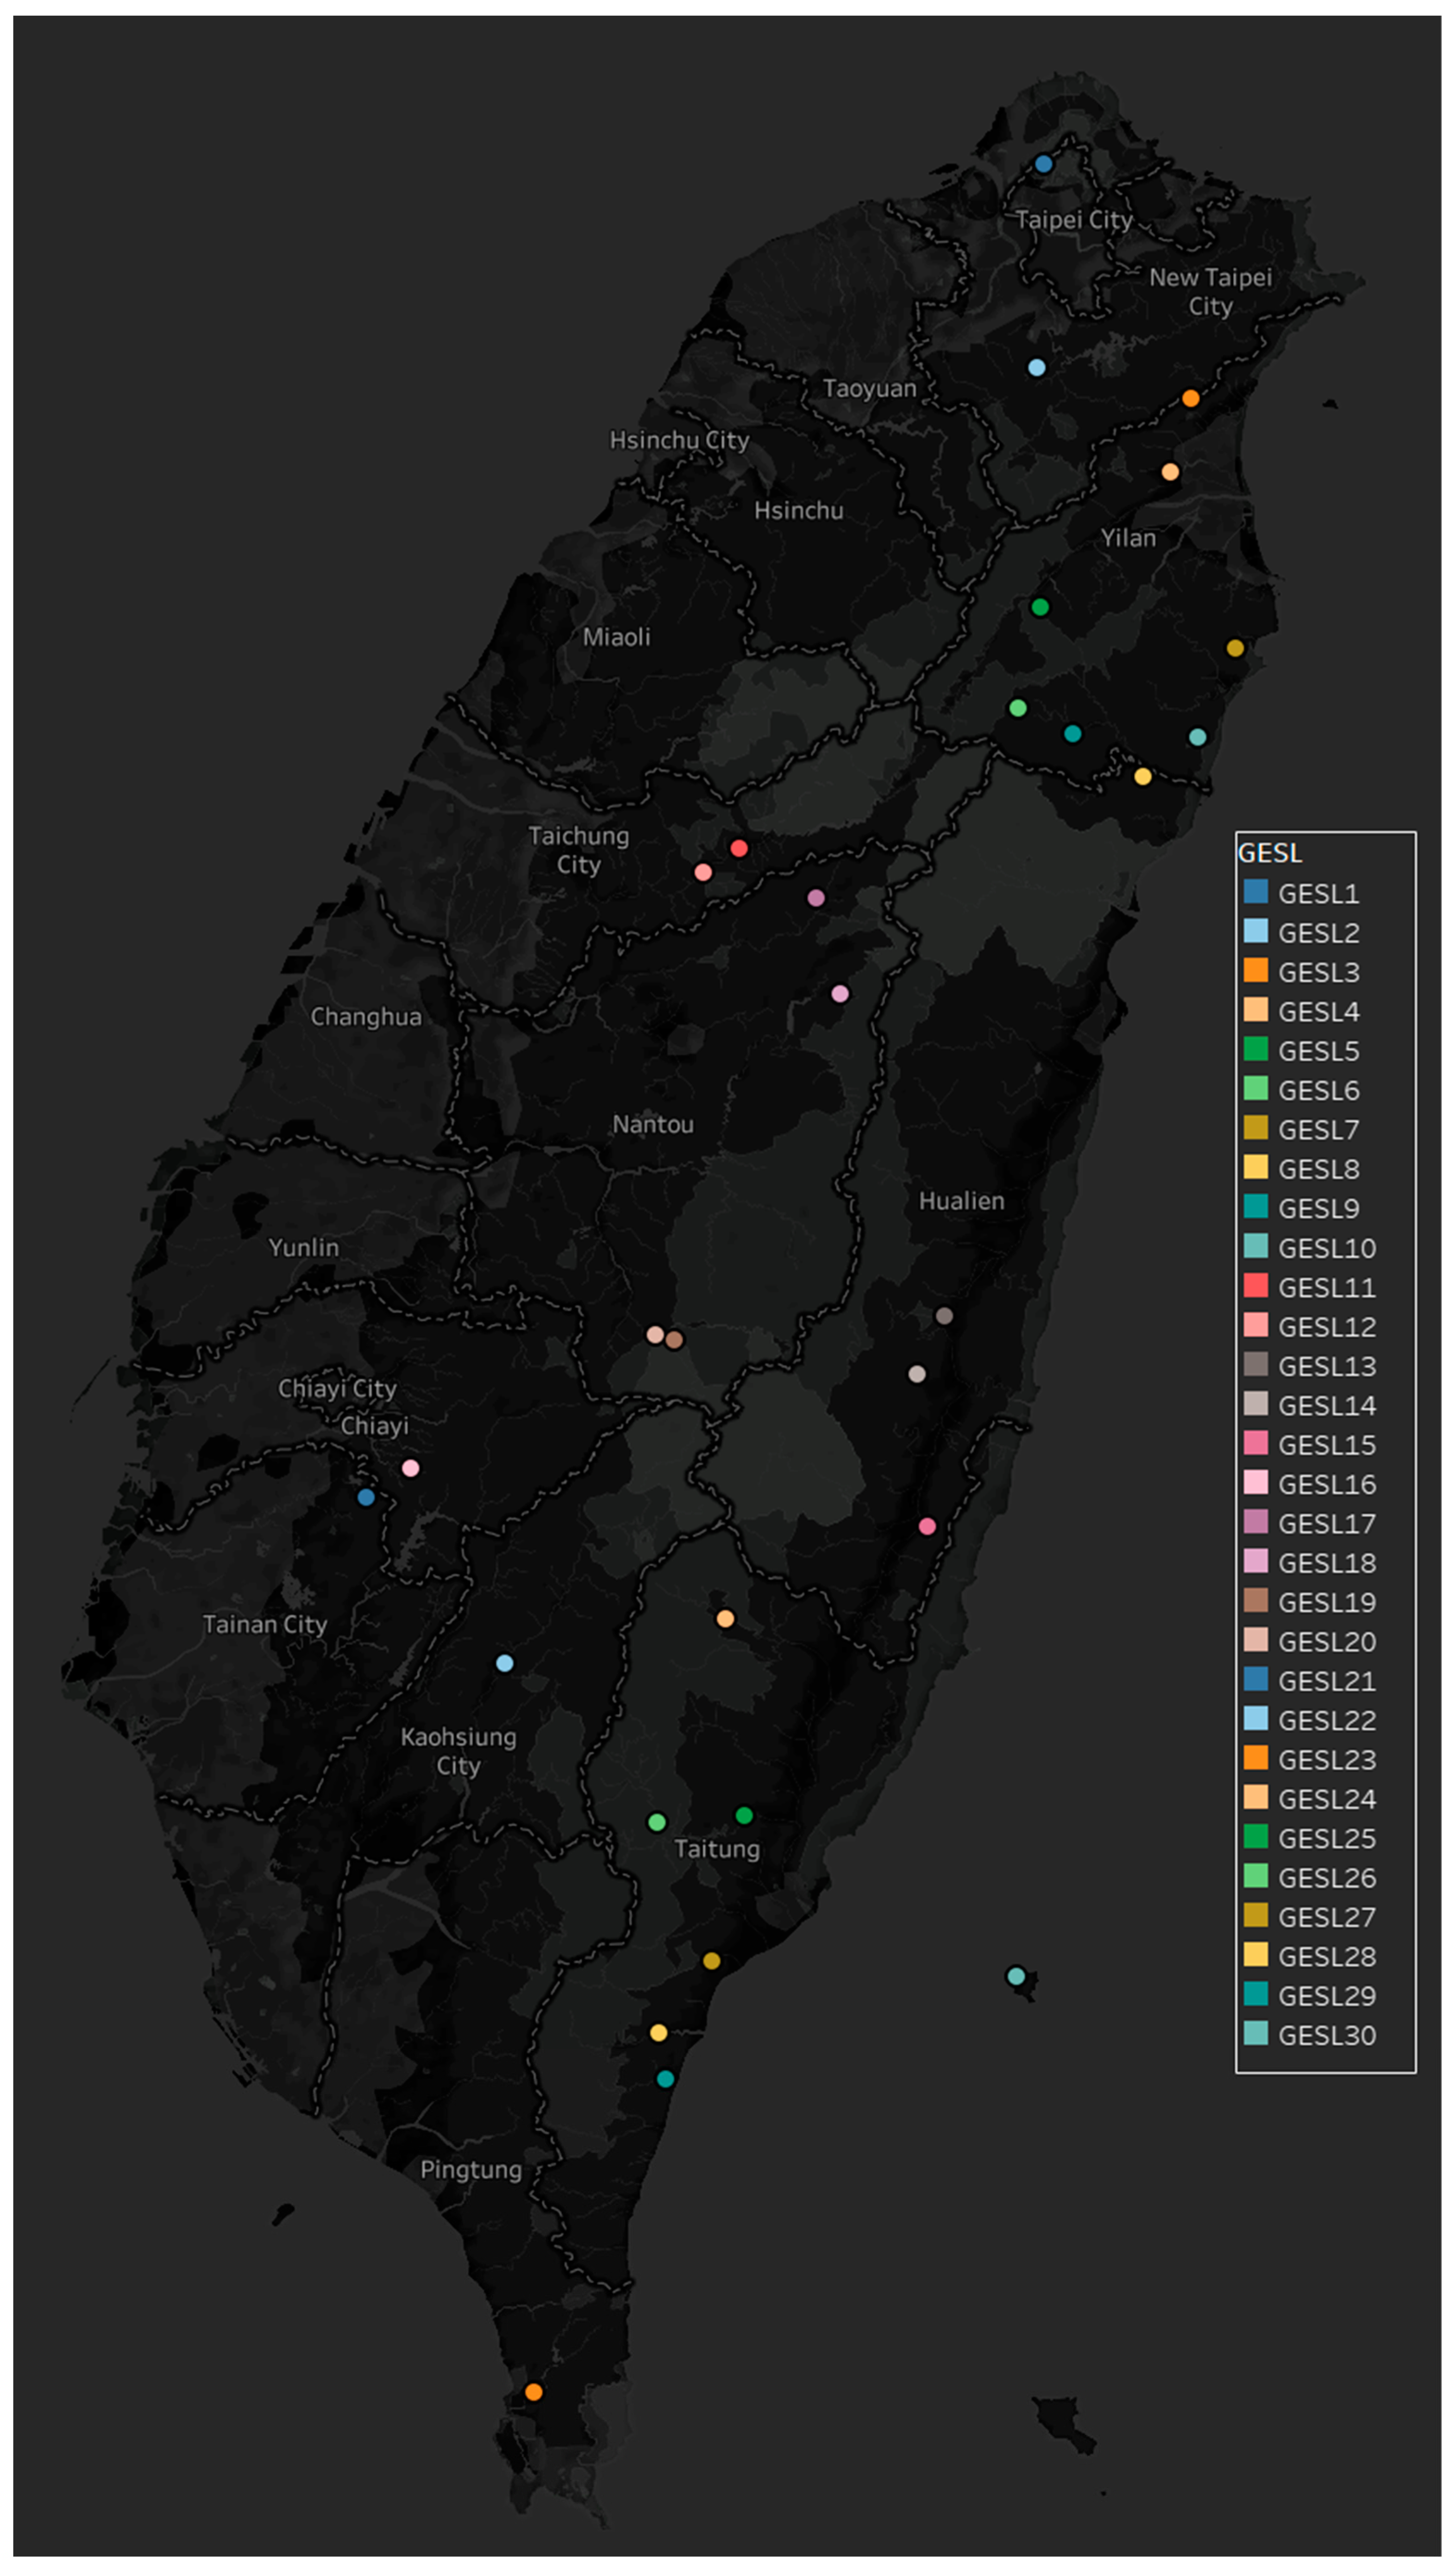Viewport: 1456px width, 2571px height.
Task: Select the GESL30 legend entry
Action: click(1326, 2035)
